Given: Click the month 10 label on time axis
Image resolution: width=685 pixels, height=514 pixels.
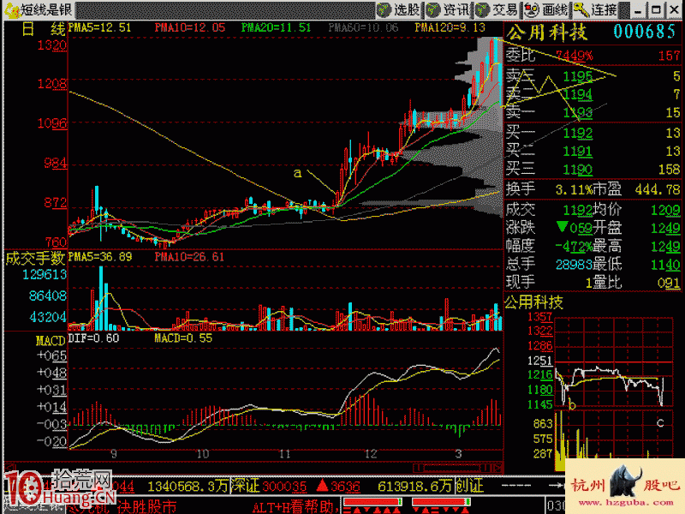Looking at the screenshot, I should point(203,454).
